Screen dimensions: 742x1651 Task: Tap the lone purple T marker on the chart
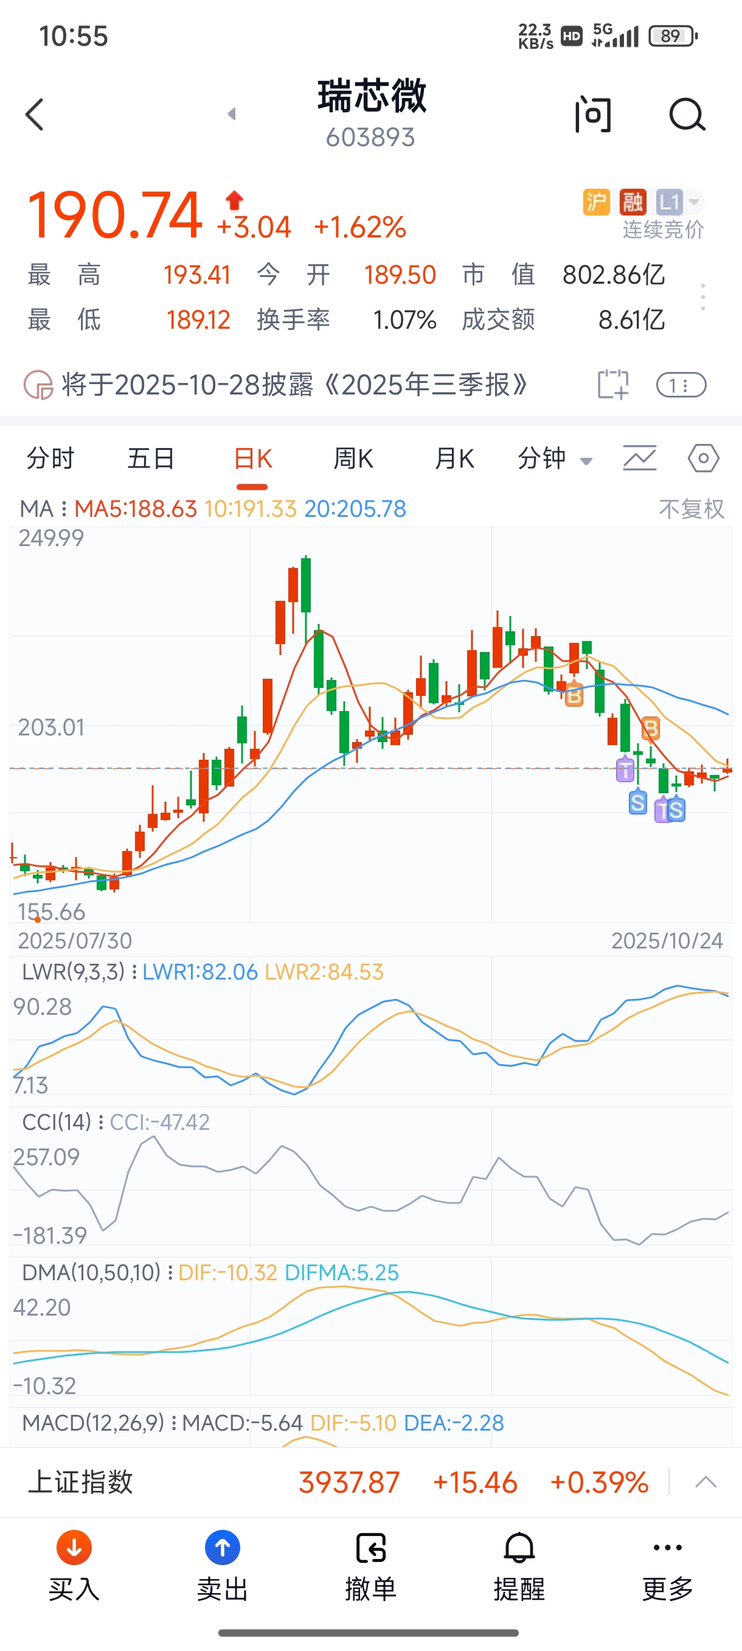click(625, 769)
